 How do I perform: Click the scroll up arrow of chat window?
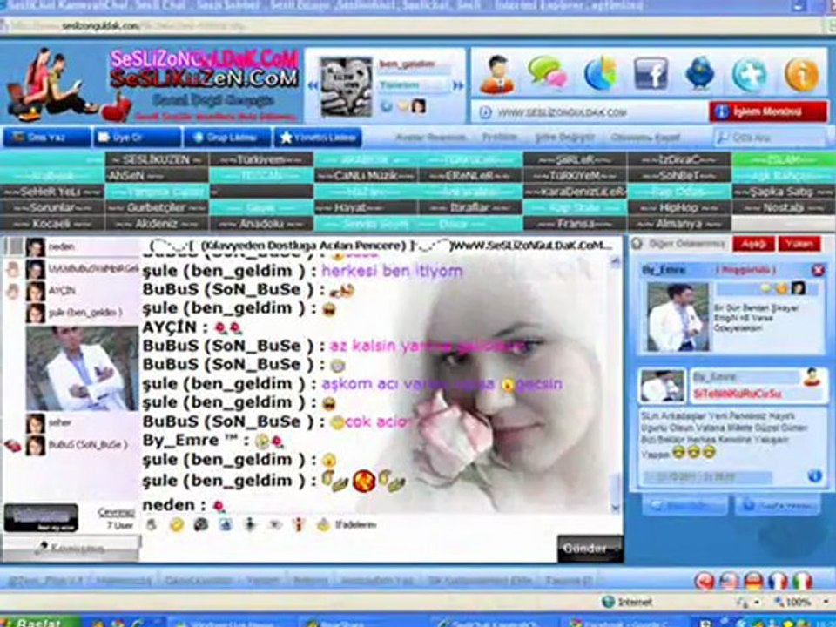tap(616, 261)
